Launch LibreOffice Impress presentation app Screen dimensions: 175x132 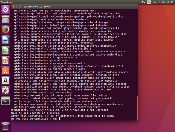[x=5, y=60]
